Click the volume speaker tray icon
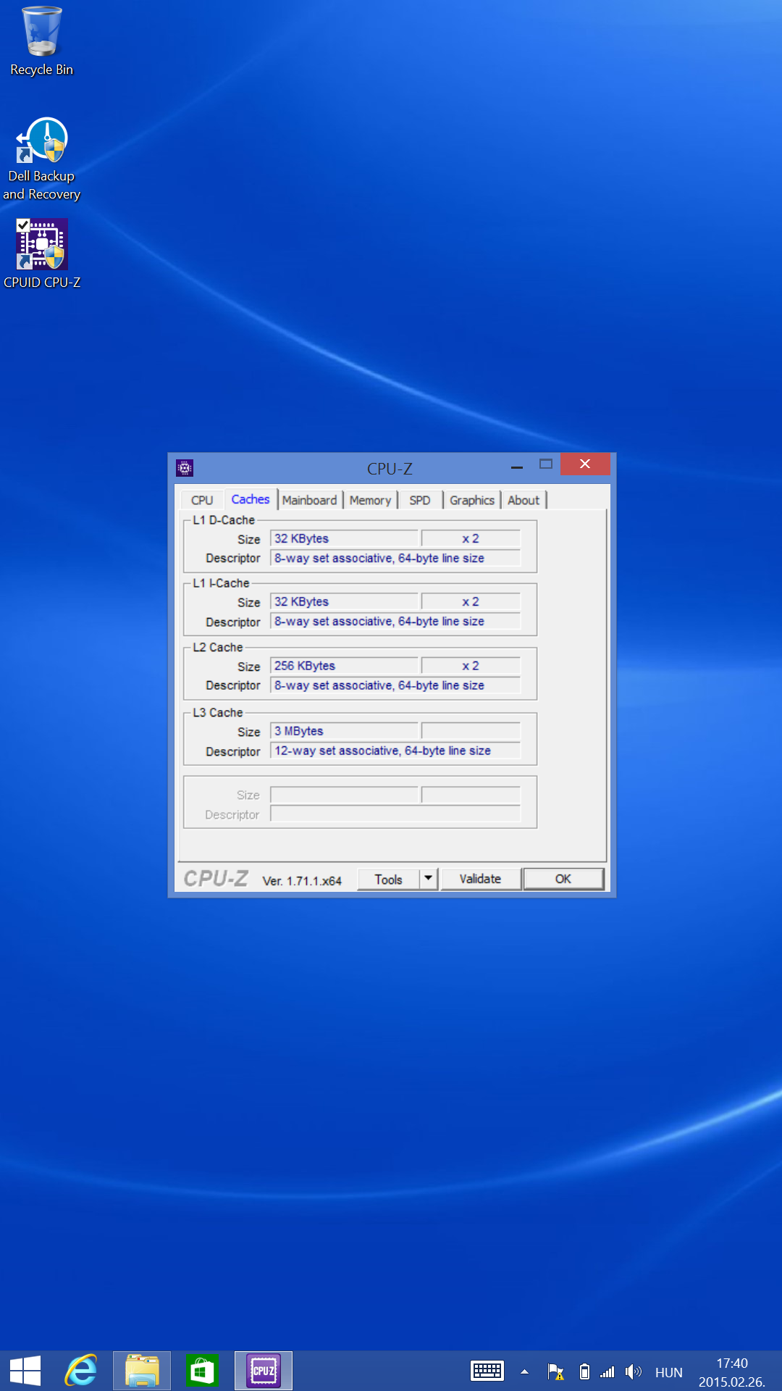The height and width of the screenshot is (1391, 782). 633,1371
